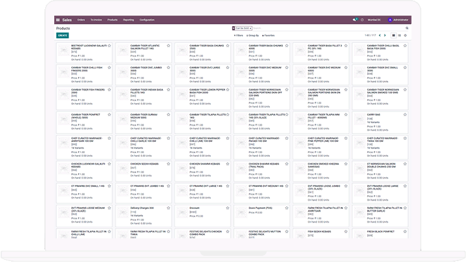
Task: Open the Products menu
Action: point(112,20)
